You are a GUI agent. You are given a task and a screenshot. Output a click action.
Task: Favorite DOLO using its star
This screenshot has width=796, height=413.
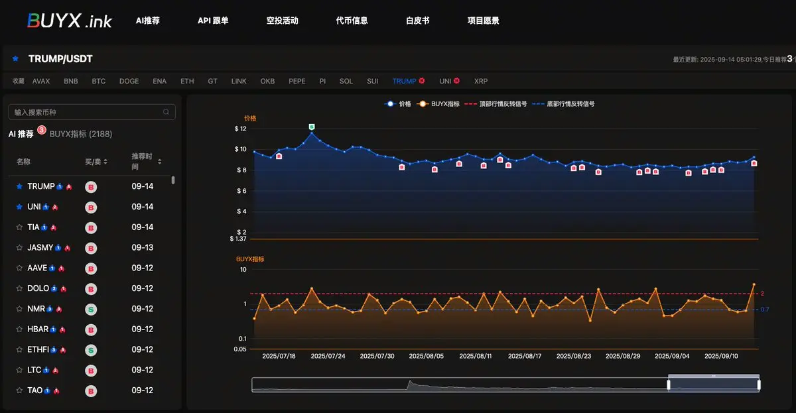19,289
